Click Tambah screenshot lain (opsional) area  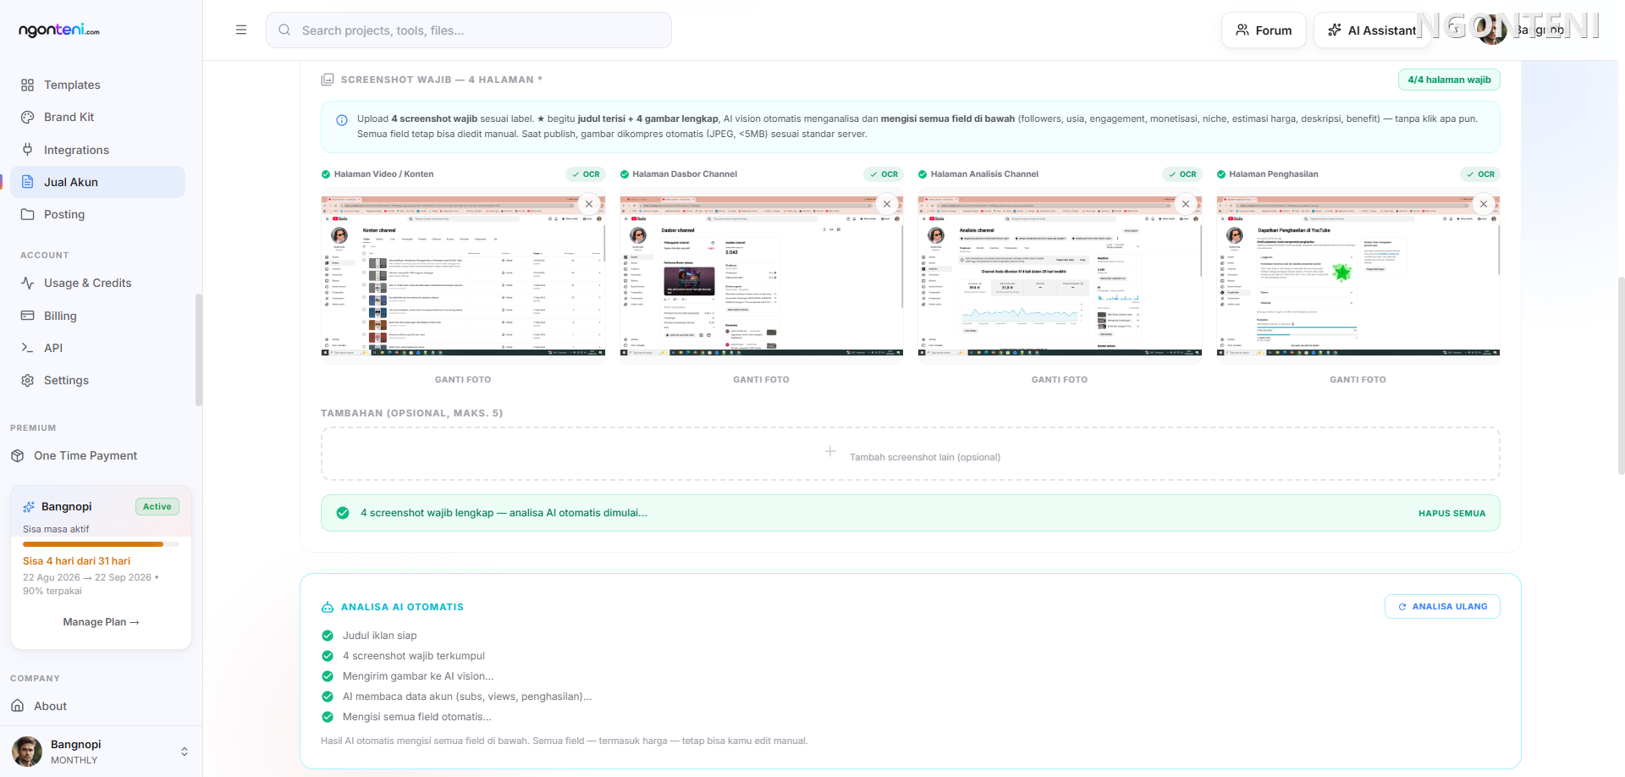click(911, 454)
